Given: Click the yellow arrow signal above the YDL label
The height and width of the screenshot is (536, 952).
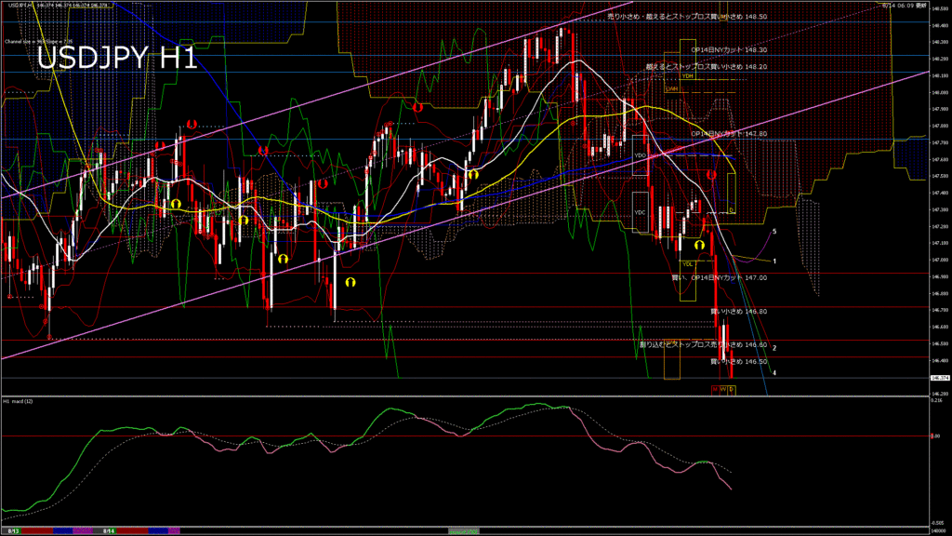Looking at the screenshot, I should click(698, 245).
